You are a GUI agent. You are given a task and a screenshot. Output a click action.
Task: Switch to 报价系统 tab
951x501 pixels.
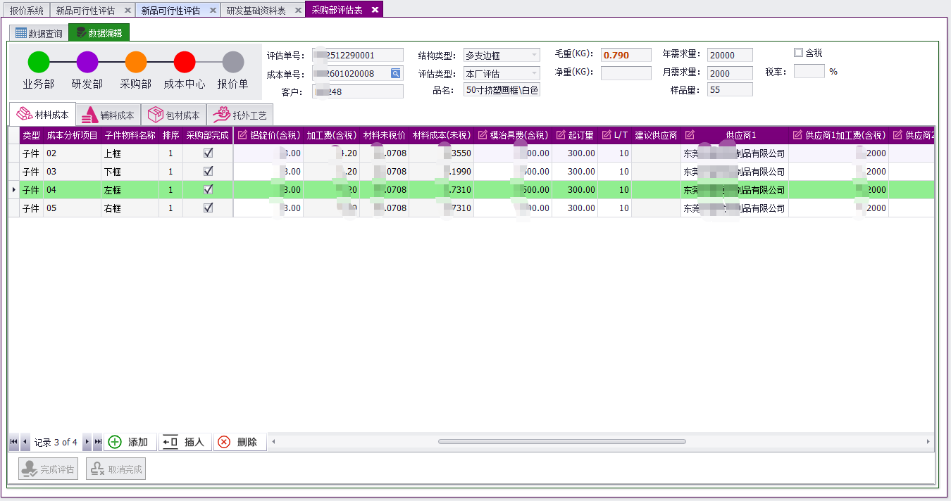coord(27,11)
